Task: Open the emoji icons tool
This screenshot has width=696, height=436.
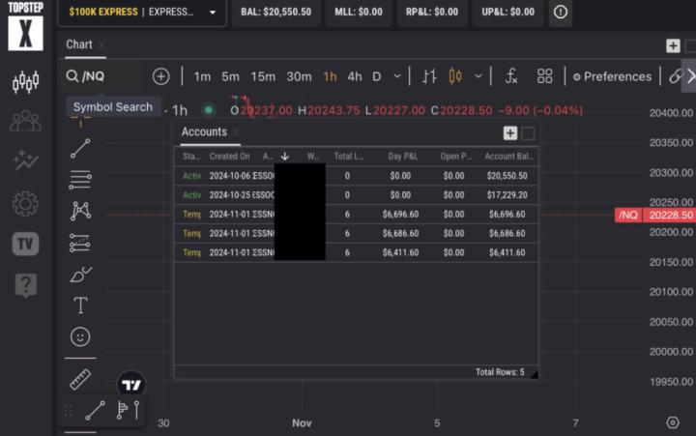Action: coord(80,336)
